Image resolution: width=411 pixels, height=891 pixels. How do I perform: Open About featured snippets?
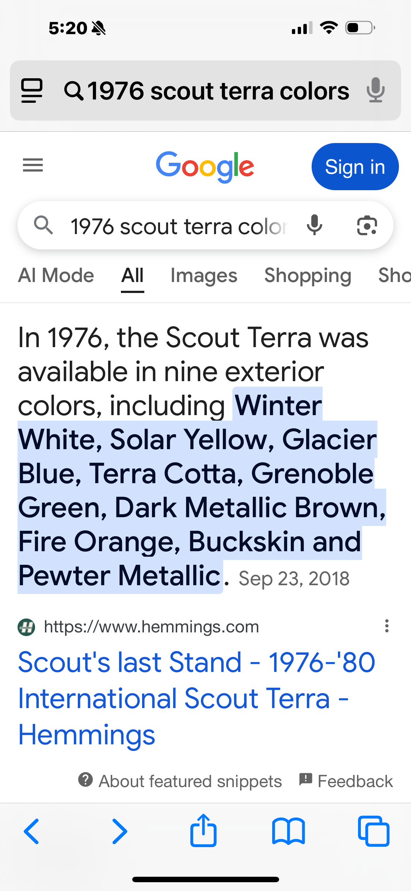click(x=180, y=781)
